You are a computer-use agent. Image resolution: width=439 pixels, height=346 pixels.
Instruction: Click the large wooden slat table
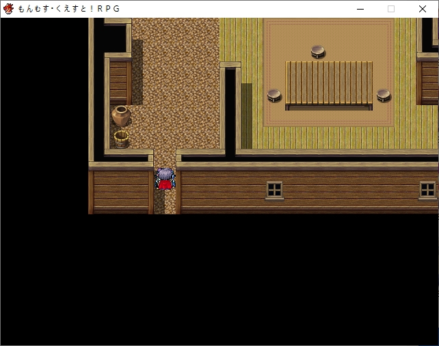(x=329, y=85)
